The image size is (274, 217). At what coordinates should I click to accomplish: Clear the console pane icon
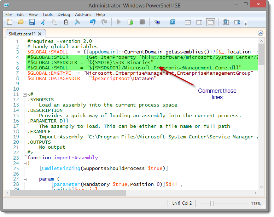(x=77, y=22)
